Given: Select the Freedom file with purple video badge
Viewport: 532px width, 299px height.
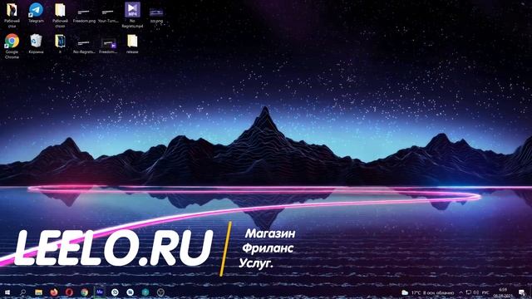Looking at the screenshot, I should (x=108, y=47).
